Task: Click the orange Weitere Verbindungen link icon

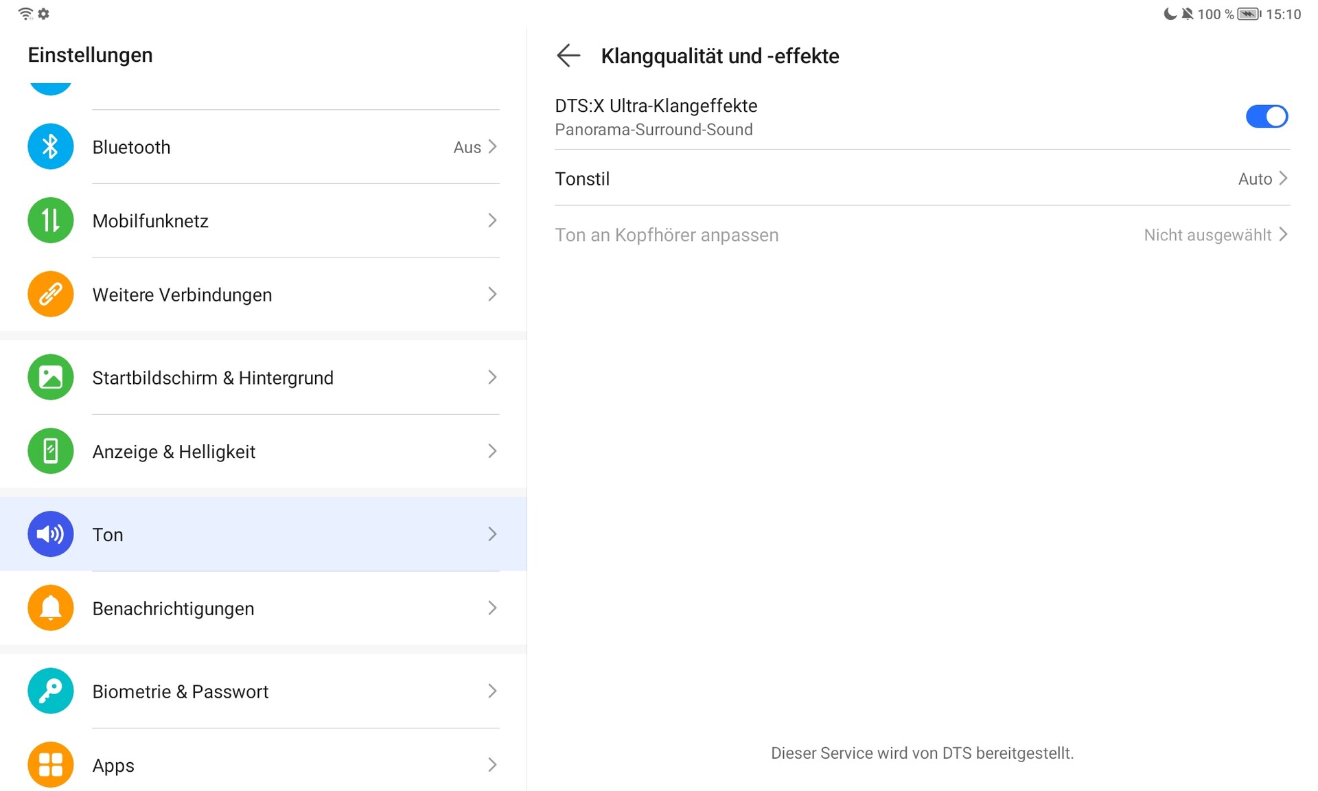Action: (50, 295)
